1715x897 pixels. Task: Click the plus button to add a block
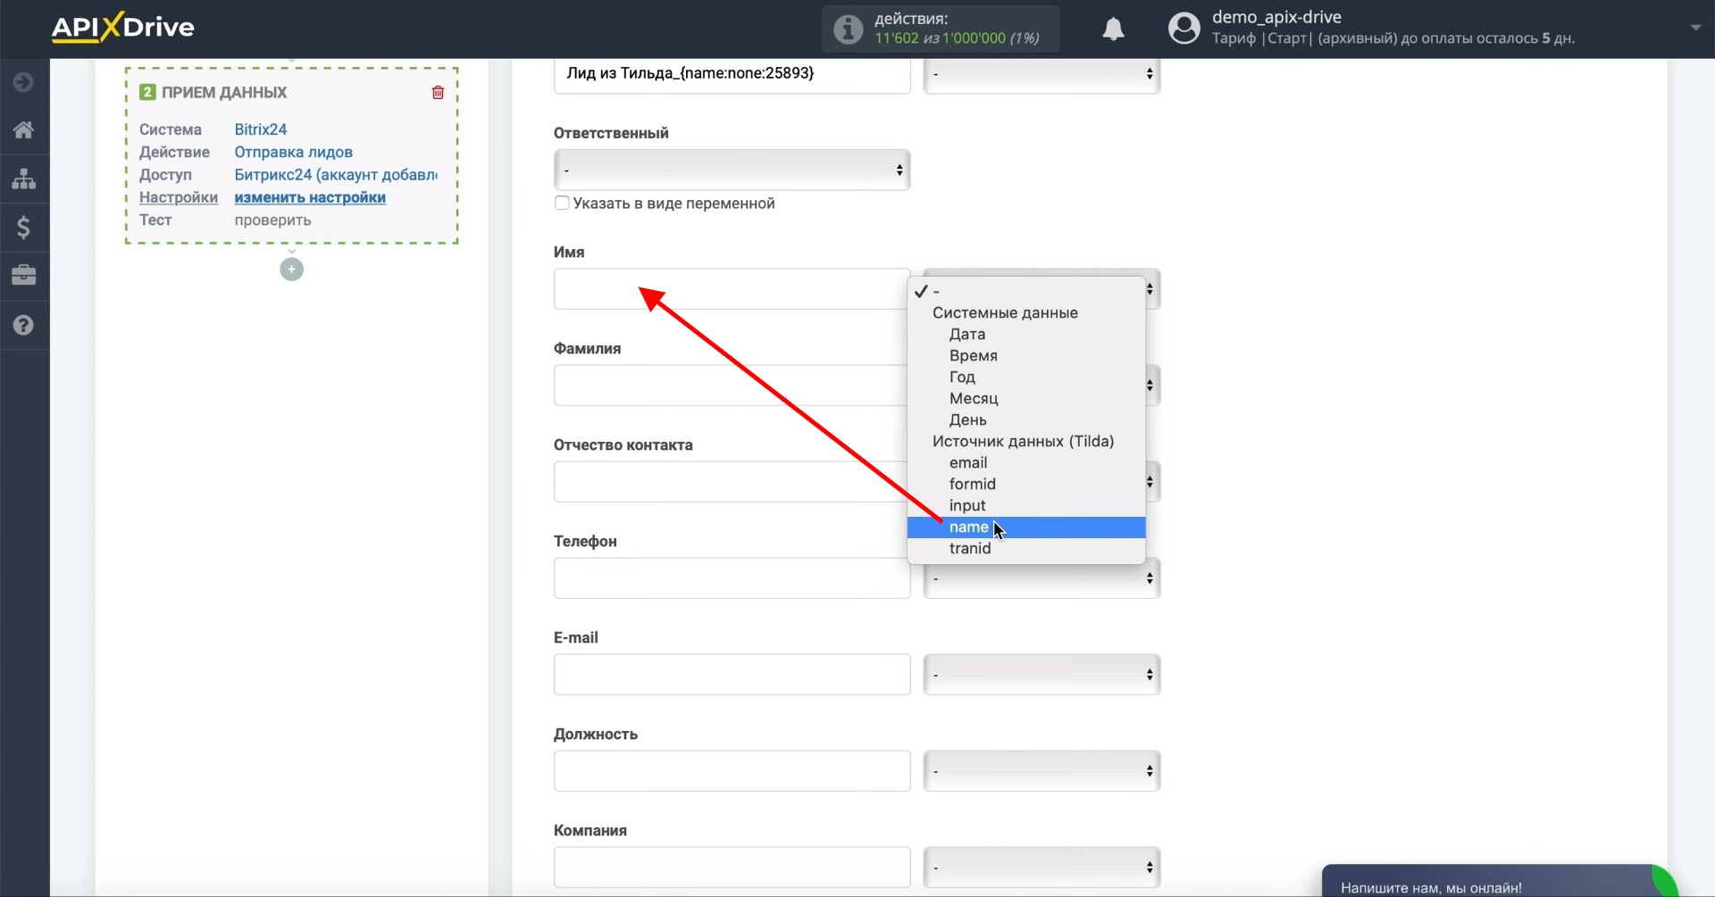click(291, 270)
